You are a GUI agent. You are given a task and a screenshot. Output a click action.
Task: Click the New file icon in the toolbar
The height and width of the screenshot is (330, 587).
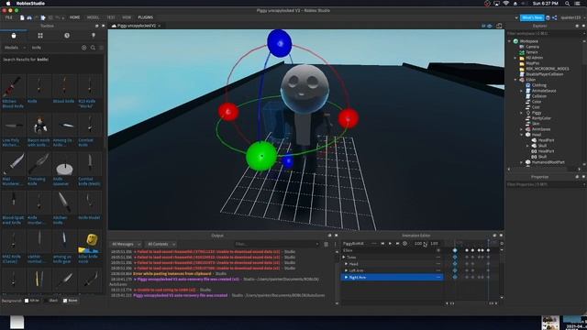[x=22, y=17]
